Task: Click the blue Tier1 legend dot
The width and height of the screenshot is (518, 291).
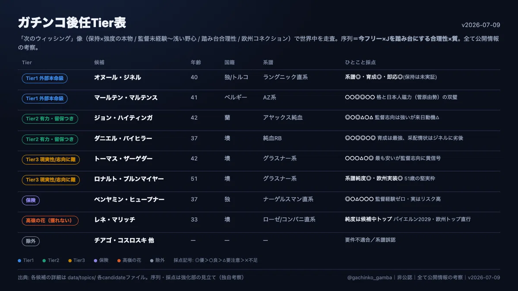Action: coord(19,260)
